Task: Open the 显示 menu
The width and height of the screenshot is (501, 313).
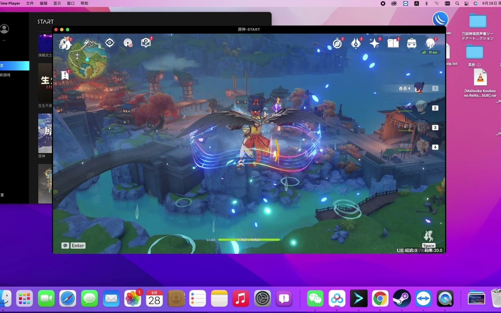Action: (x=57, y=3)
